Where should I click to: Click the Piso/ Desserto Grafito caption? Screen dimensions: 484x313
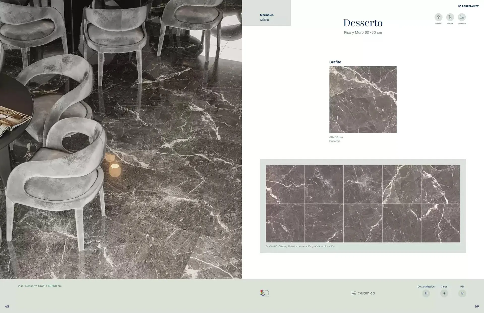[x=39, y=286]
